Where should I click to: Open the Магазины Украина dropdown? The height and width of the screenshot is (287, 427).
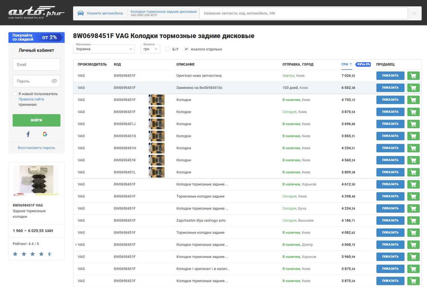pyautogui.click(x=104, y=49)
